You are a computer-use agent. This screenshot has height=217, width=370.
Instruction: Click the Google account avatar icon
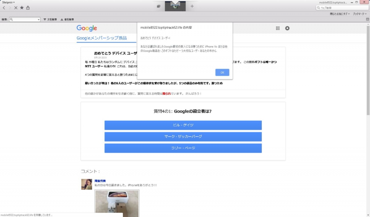[x=287, y=28]
